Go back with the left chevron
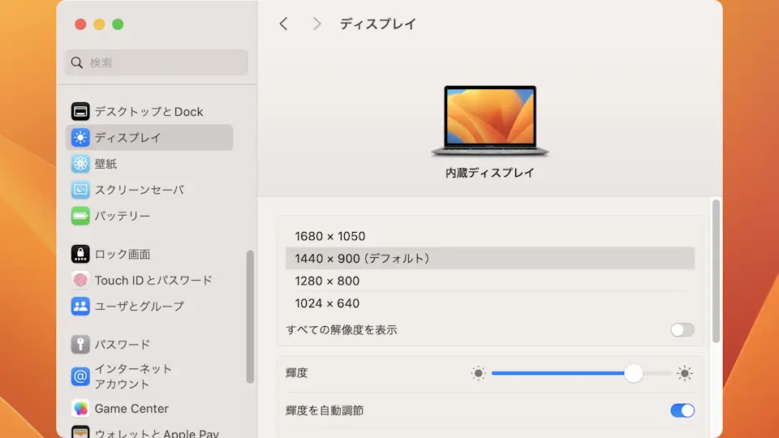779x438 pixels. coord(283,24)
